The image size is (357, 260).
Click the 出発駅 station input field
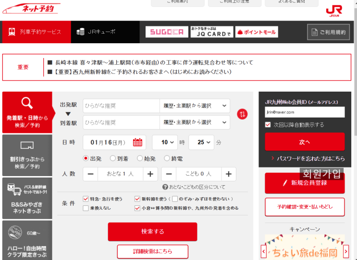click(x=122, y=106)
